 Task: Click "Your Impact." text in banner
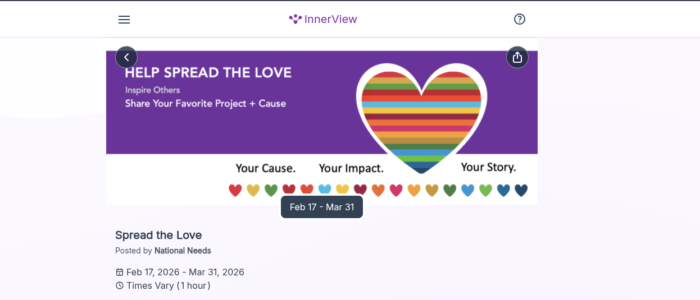351,168
